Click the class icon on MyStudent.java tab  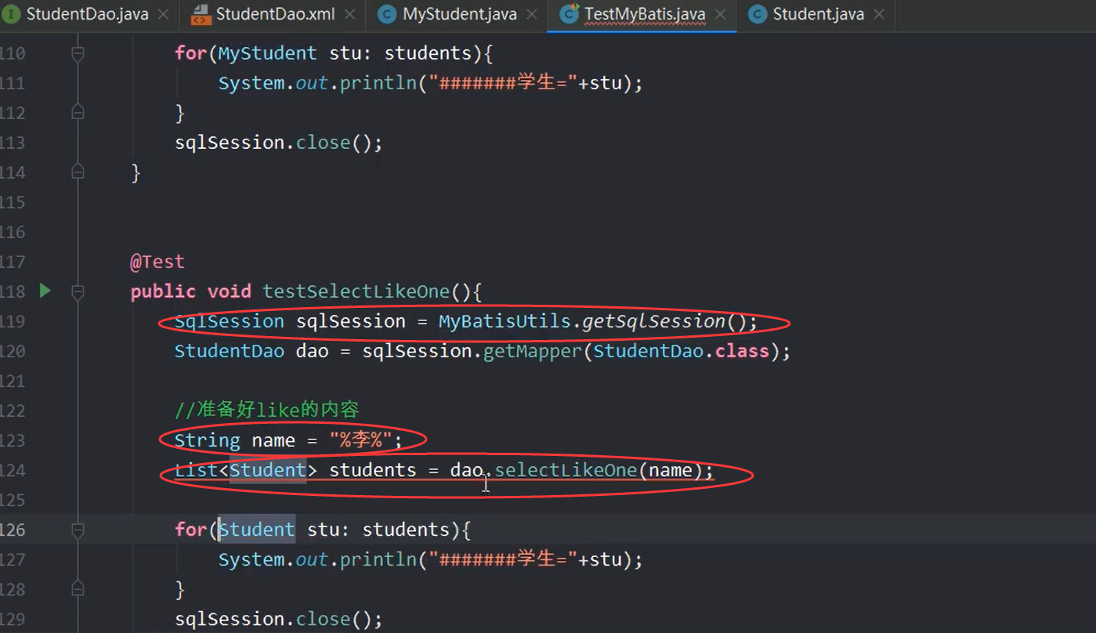[x=385, y=13]
